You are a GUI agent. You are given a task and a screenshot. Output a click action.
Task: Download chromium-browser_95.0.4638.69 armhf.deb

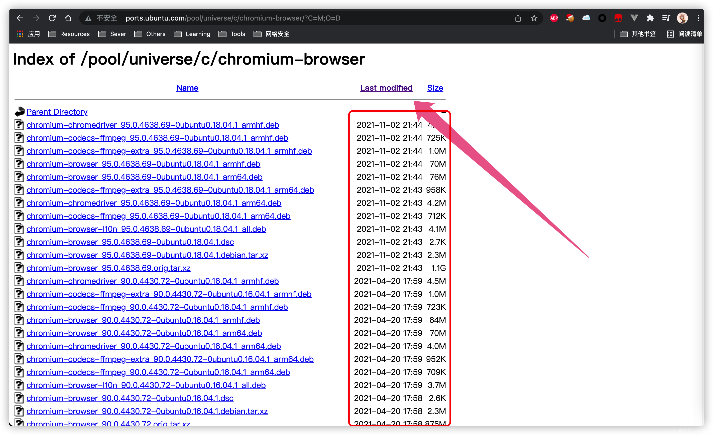[x=144, y=164]
